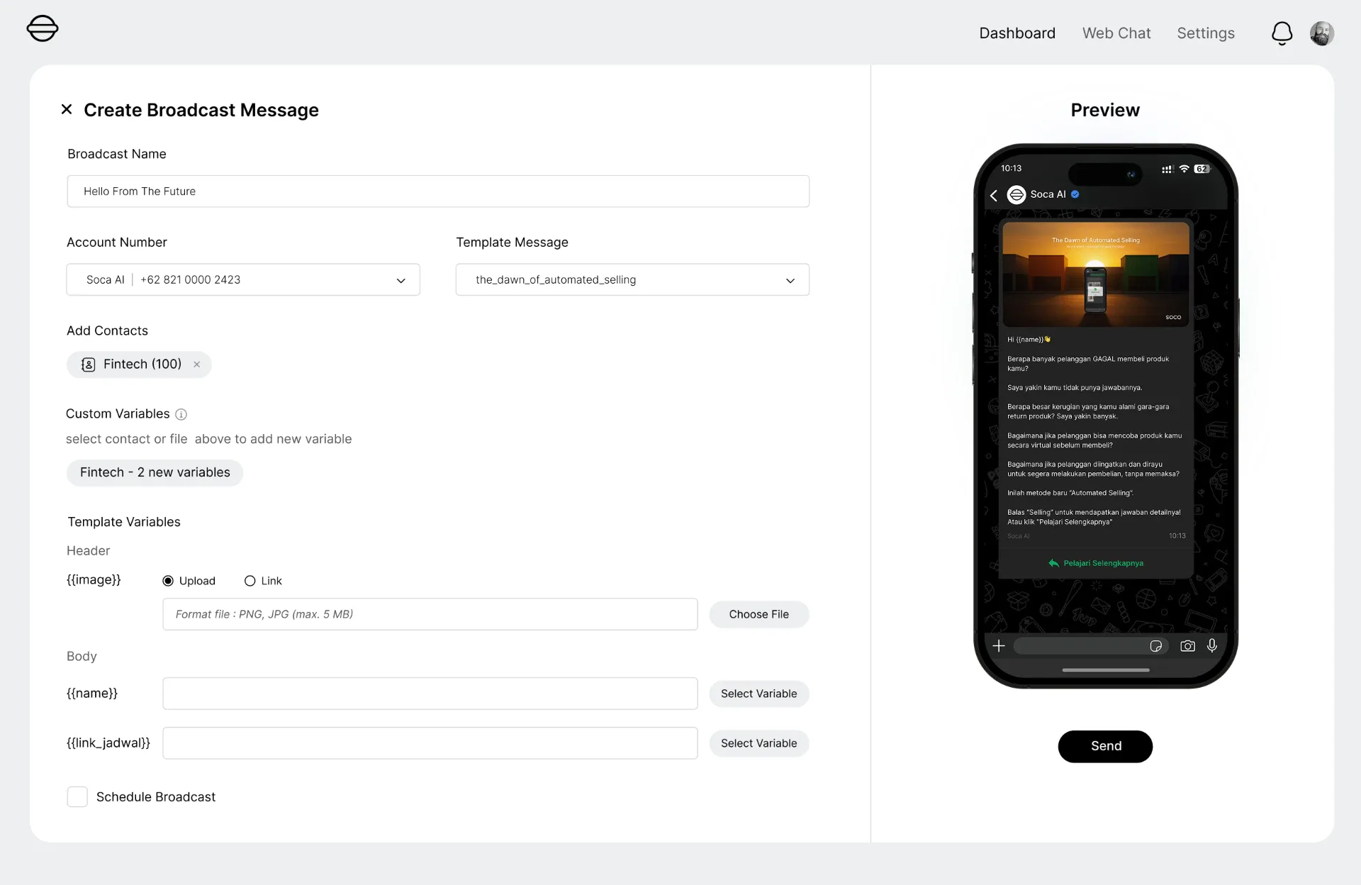
Task: Open the Settings tab
Action: click(x=1206, y=33)
